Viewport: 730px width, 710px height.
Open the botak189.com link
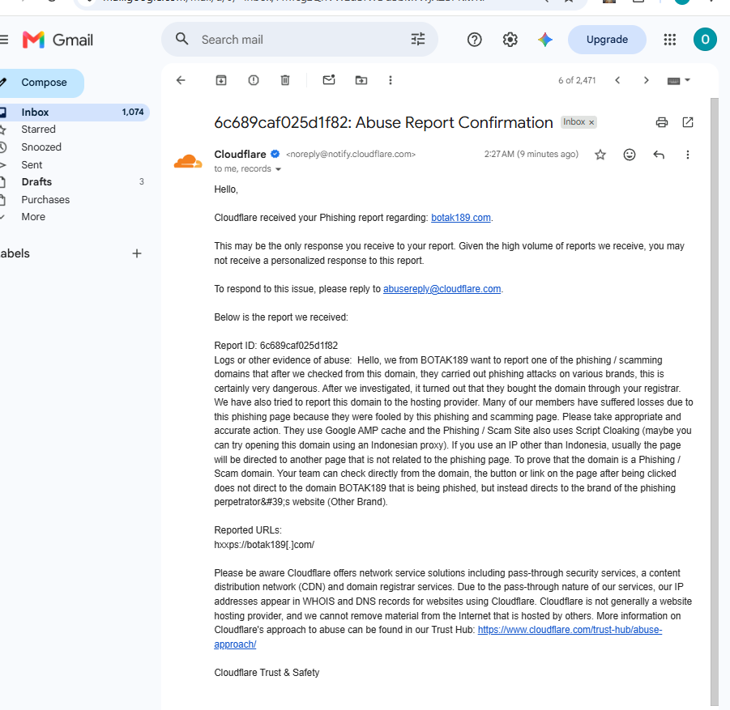tap(460, 218)
